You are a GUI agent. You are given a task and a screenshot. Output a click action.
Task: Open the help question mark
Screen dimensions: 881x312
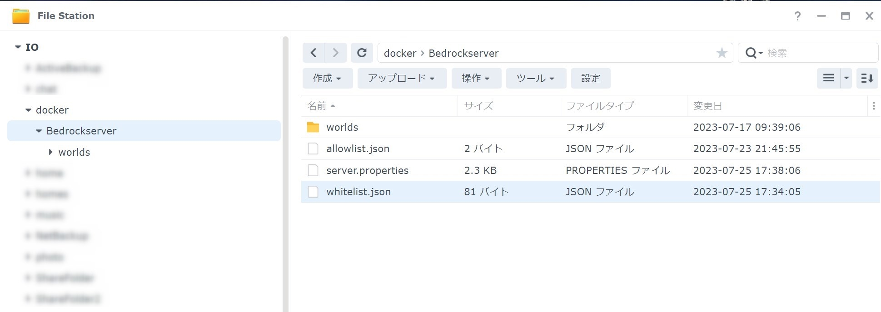coord(797,16)
